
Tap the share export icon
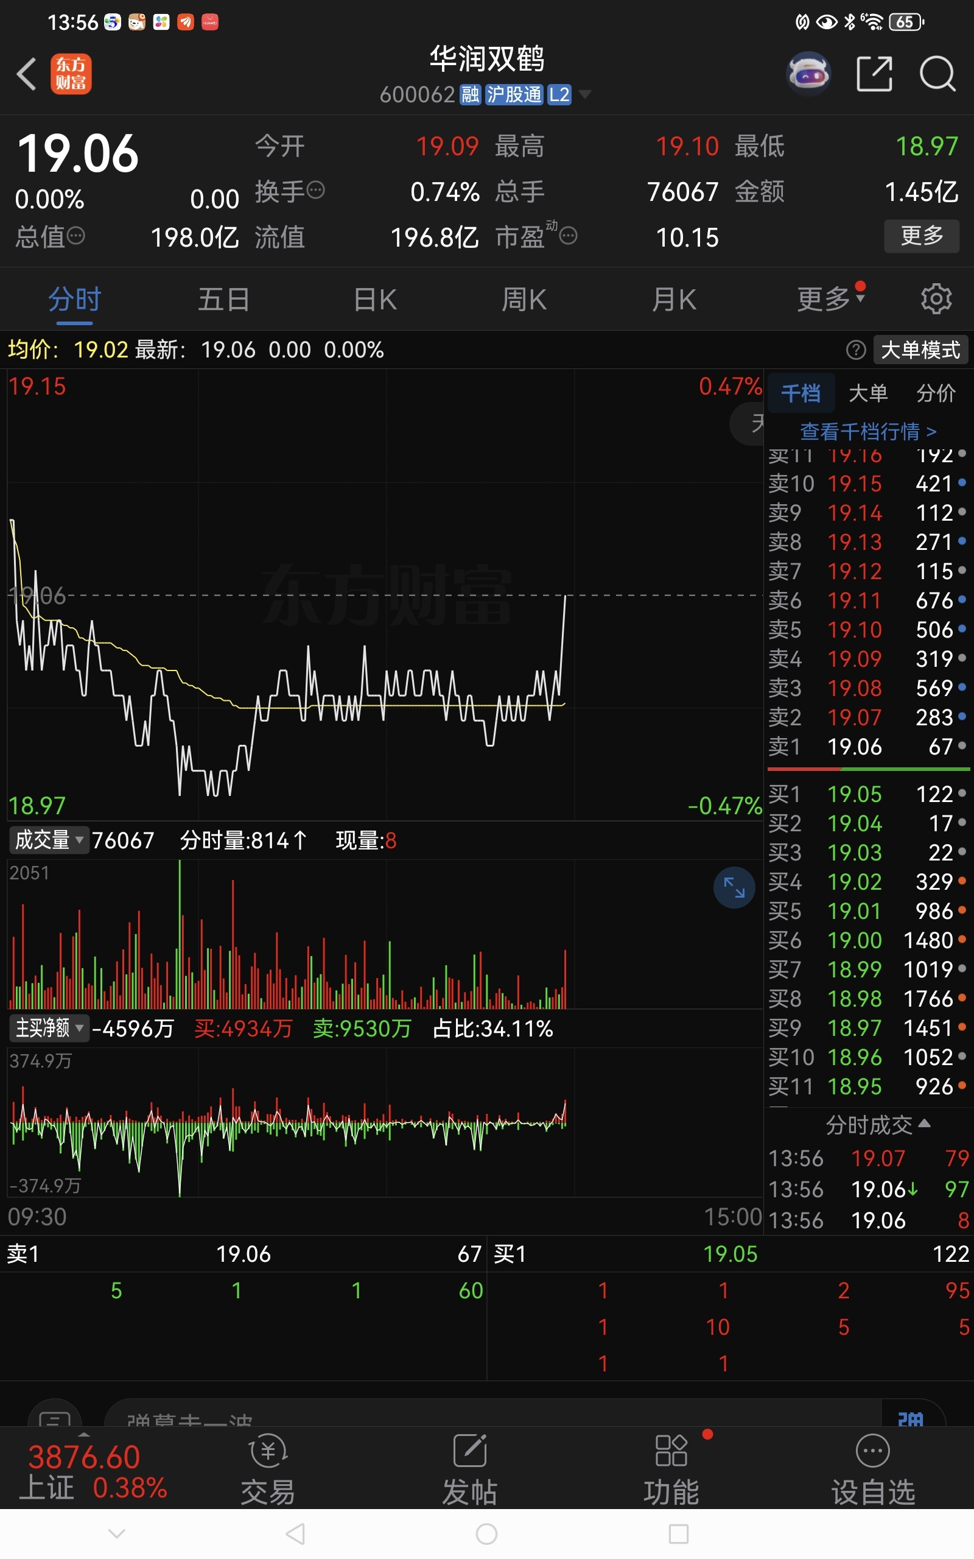coord(874,74)
